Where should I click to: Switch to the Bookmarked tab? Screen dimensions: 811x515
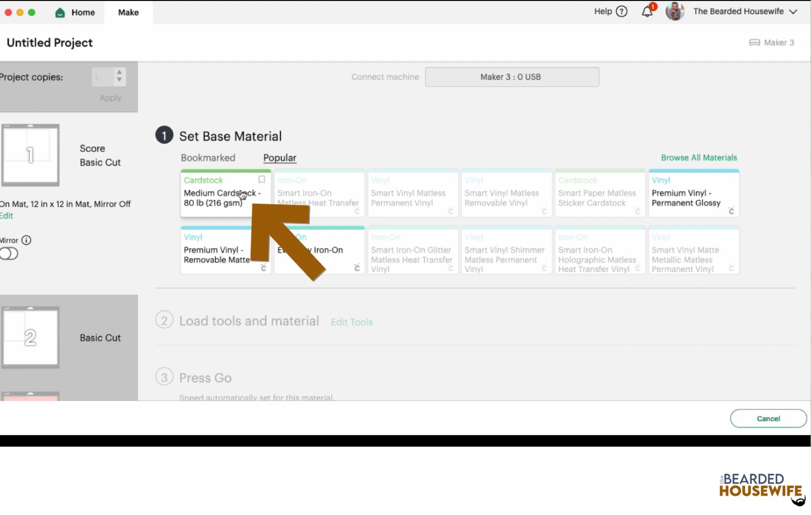pos(208,158)
